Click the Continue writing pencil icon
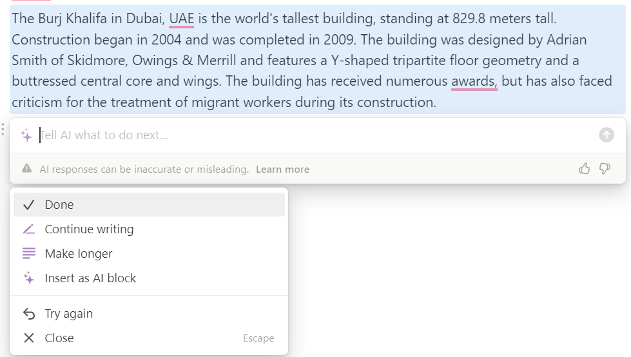Screen dimensions: 631x357 [x=28, y=229]
